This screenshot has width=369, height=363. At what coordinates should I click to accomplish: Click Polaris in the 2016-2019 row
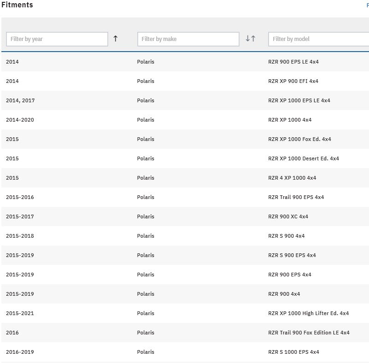tap(146, 352)
